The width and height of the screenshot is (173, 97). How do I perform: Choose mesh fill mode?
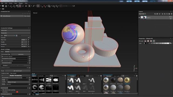point(151,41)
